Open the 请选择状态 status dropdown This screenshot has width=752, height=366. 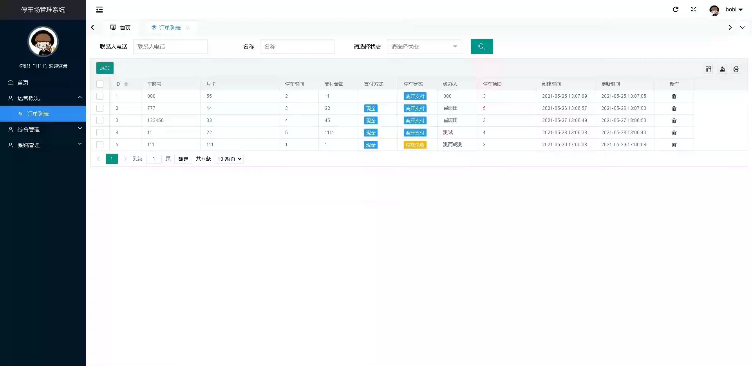(424, 47)
